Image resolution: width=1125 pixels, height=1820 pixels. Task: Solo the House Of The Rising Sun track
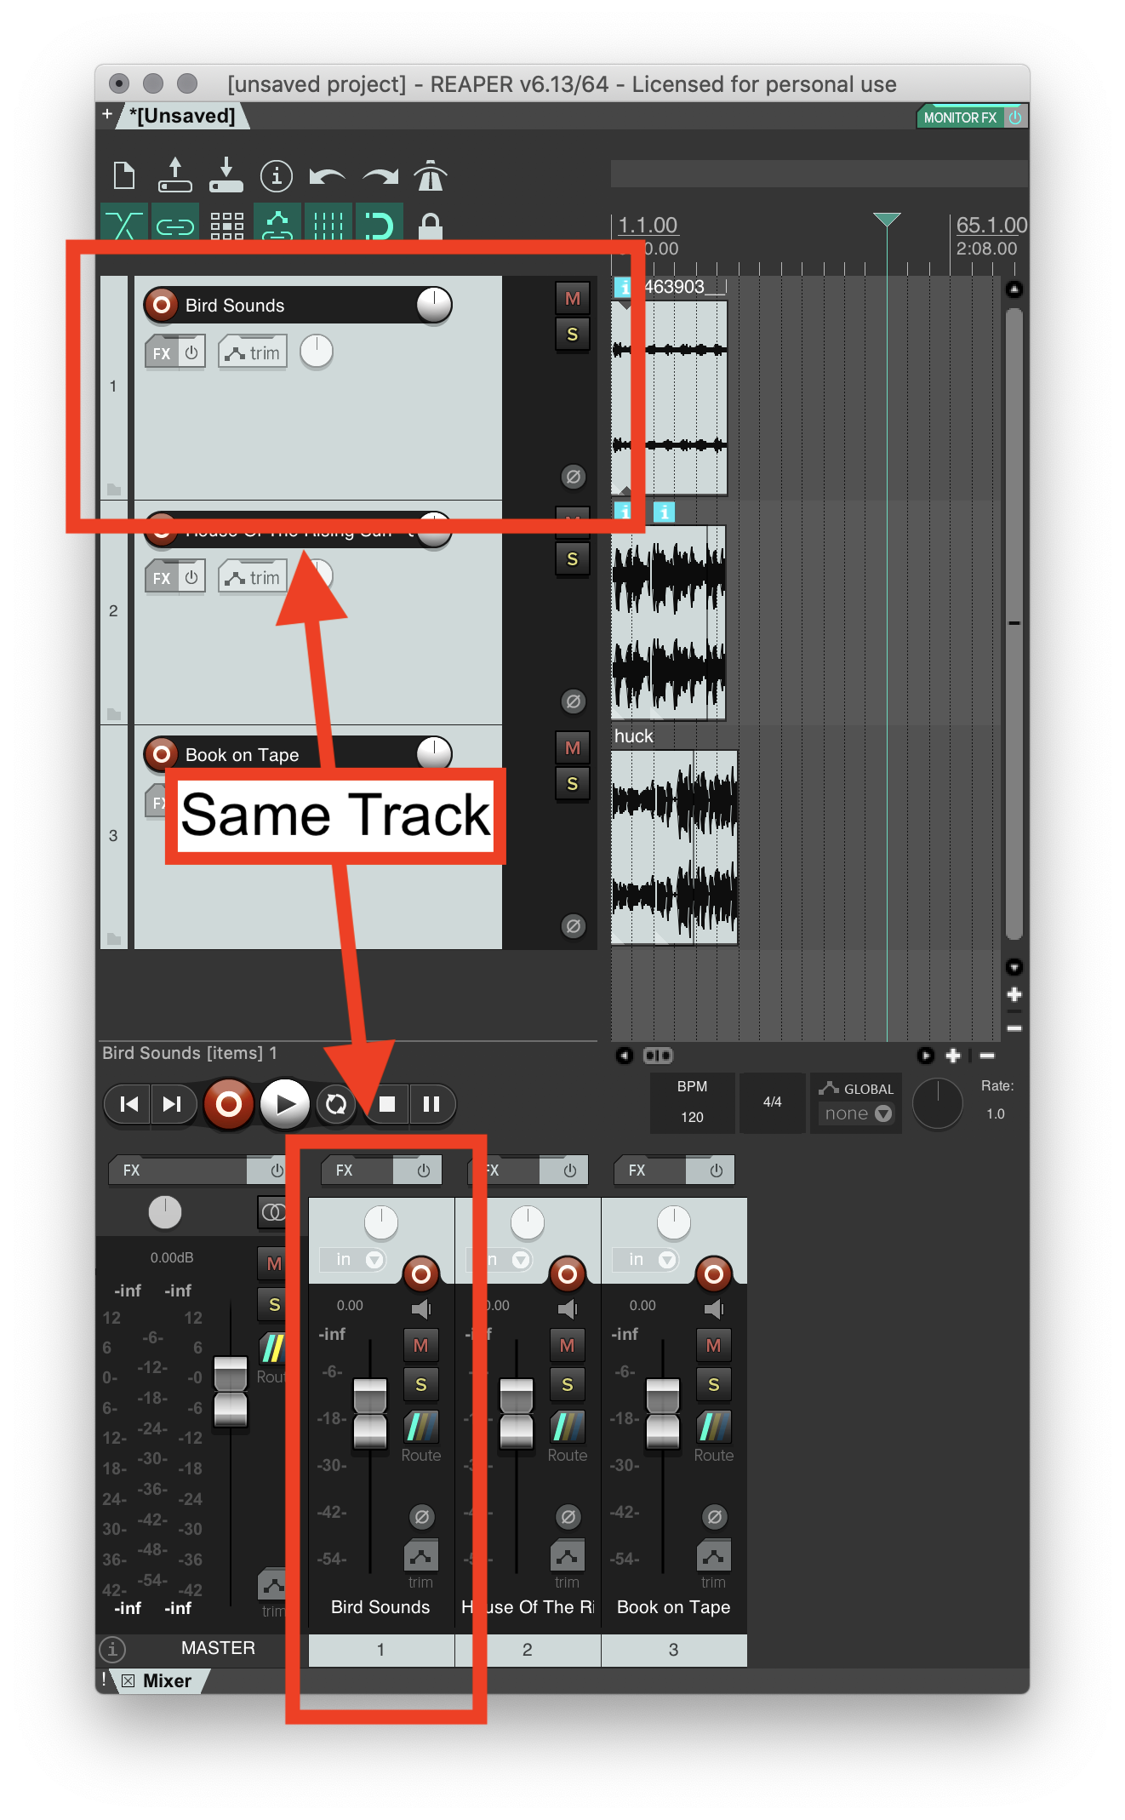(x=573, y=559)
